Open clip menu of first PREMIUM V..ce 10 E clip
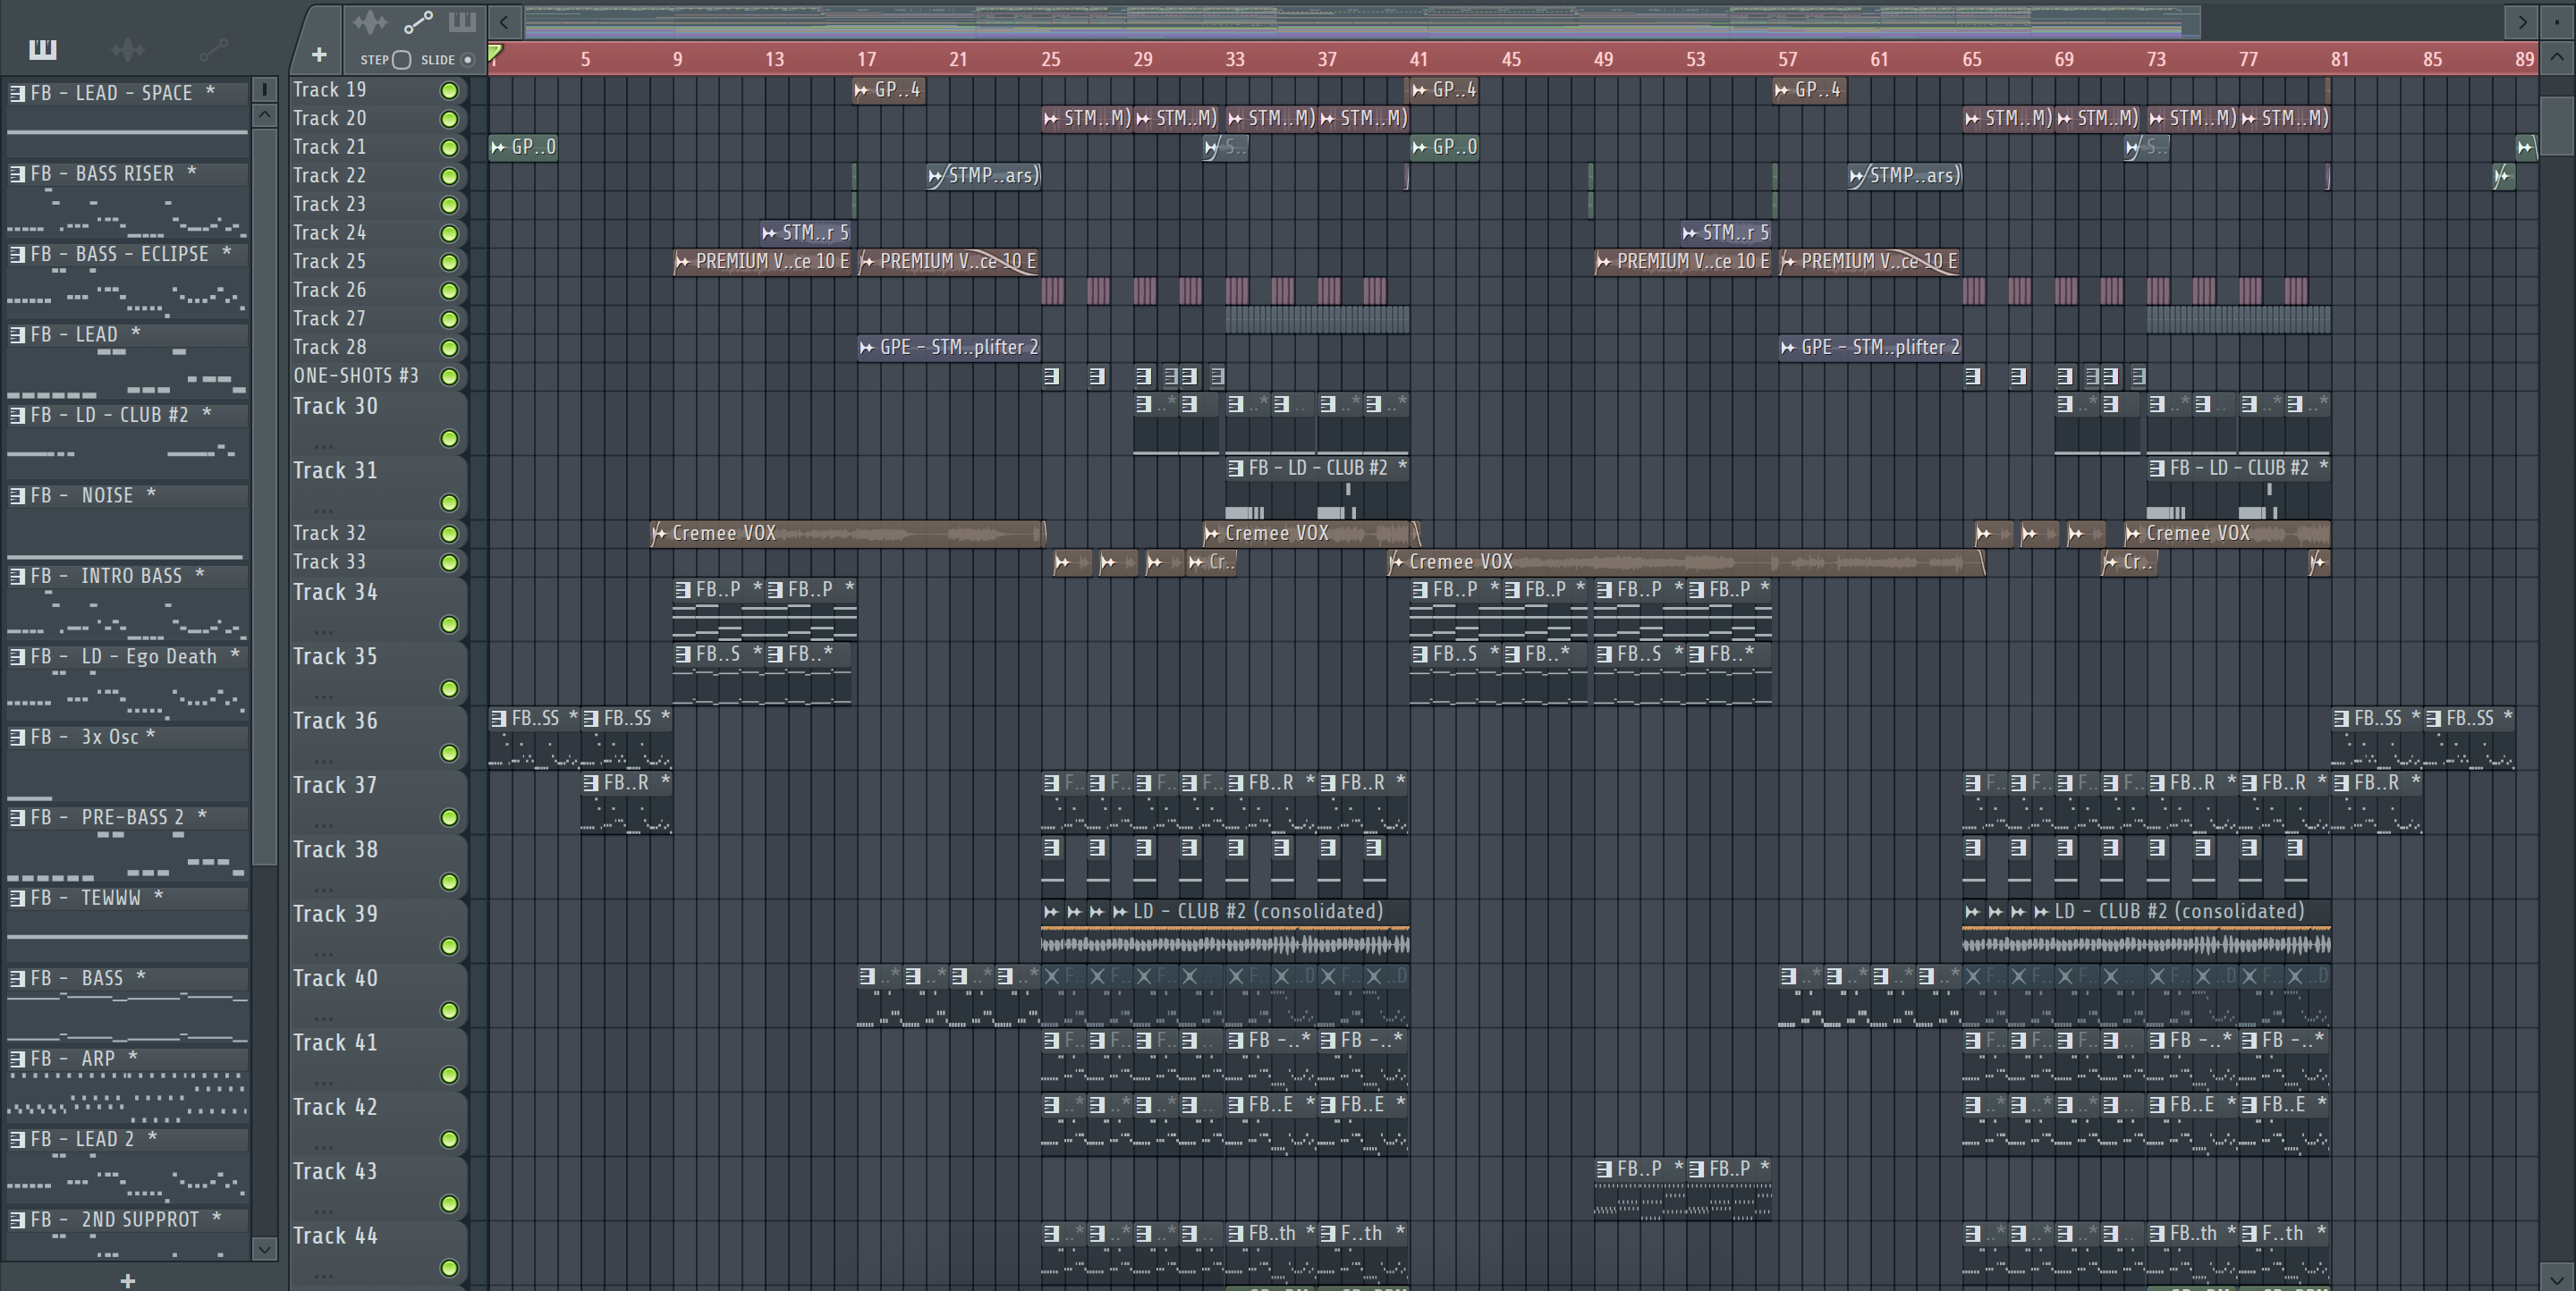The width and height of the screenshot is (2576, 1291). pos(683,262)
